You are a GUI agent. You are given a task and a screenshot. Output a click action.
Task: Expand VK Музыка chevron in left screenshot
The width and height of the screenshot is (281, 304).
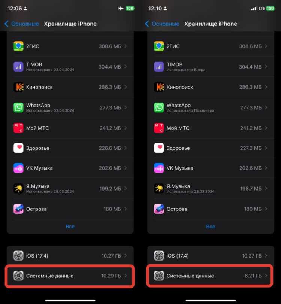pyautogui.click(x=126, y=168)
